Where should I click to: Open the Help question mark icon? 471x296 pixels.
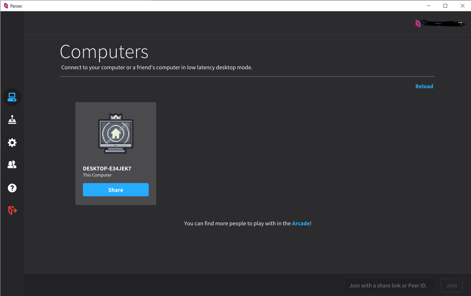click(12, 188)
